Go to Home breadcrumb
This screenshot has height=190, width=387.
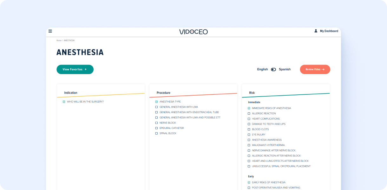click(59, 41)
